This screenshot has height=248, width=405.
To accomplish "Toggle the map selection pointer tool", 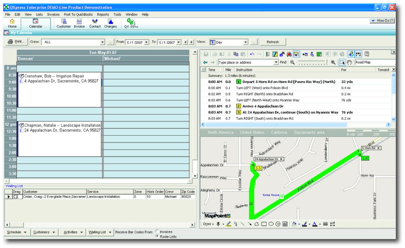I will point(343,62).
